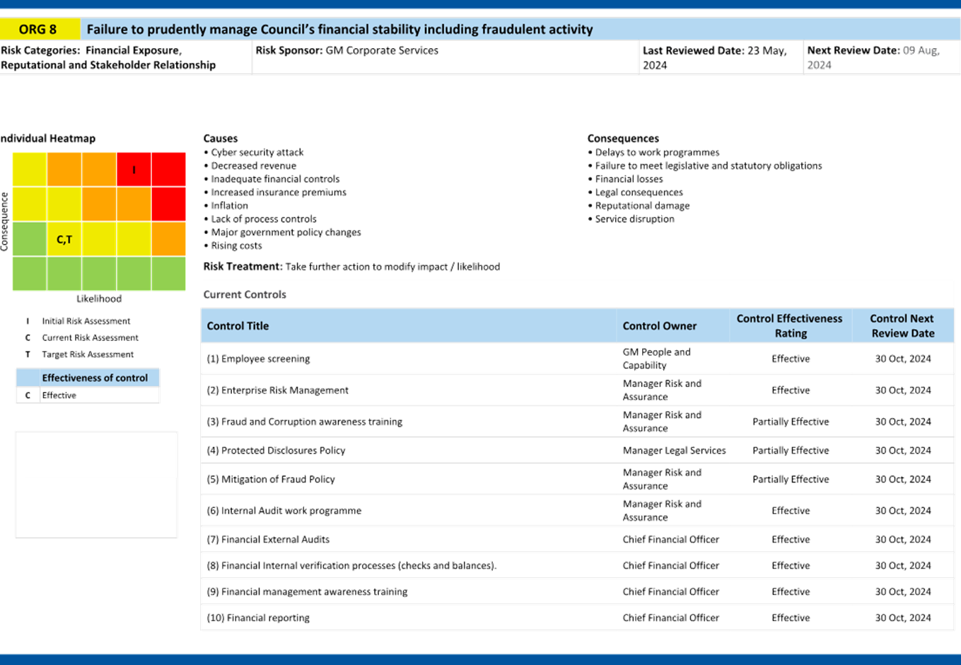The image size is (961, 665).
Task: Click the Financial reporting control title
Action: (259, 618)
